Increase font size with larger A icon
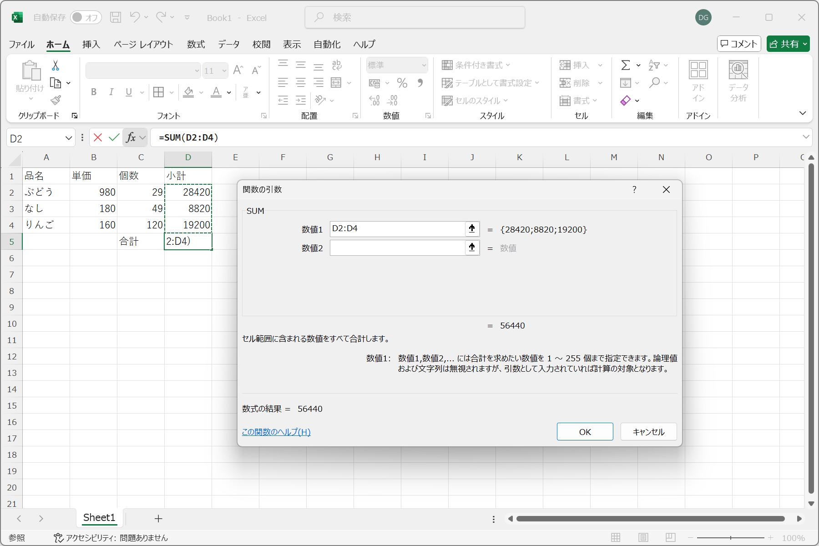819x546 pixels. click(238, 70)
